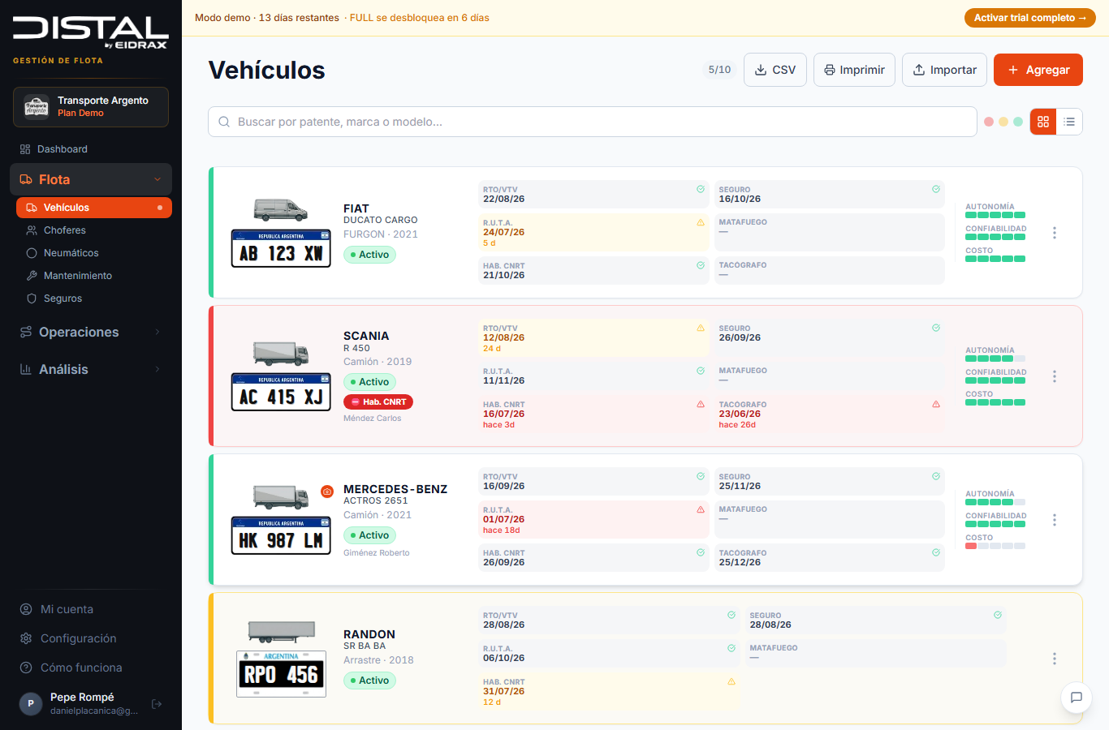The width and height of the screenshot is (1109, 730).
Task: Click the HK 987 LM license plate
Action: [281, 535]
